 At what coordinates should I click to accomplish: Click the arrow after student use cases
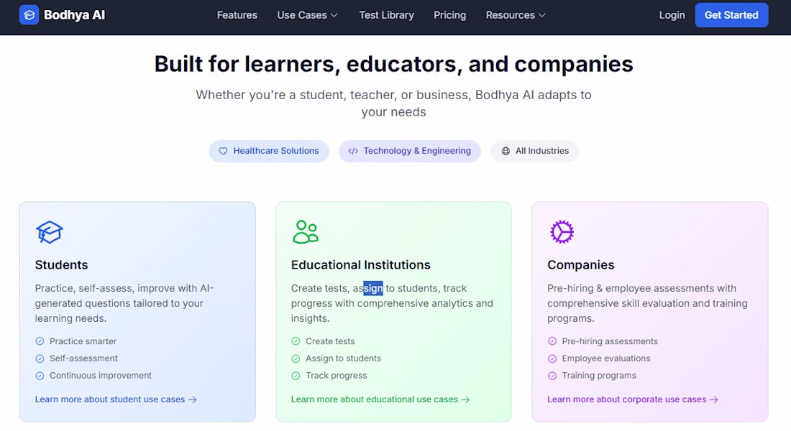193,399
